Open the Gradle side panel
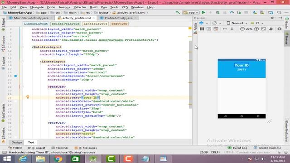The height and width of the screenshot is (163, 290). click(x=287, y=23)
